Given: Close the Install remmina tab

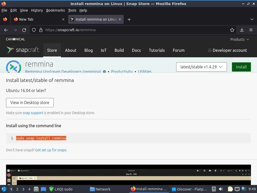Looking at the screenshot, I should pyautogui.click(x=120, y=19).
